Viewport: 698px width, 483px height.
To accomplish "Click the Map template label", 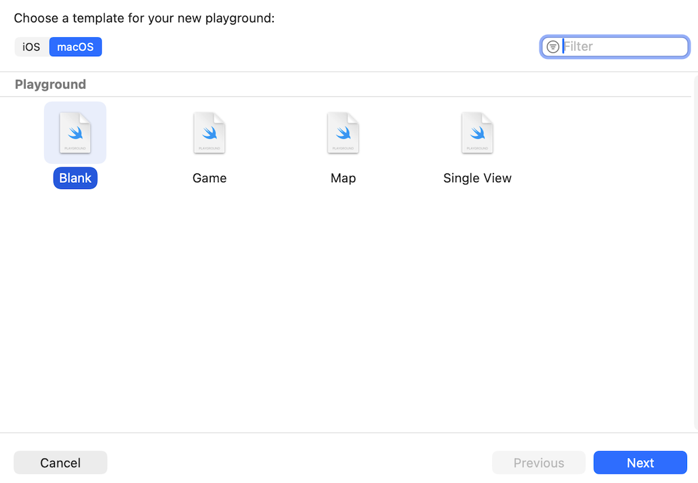I will coord(343,178).
